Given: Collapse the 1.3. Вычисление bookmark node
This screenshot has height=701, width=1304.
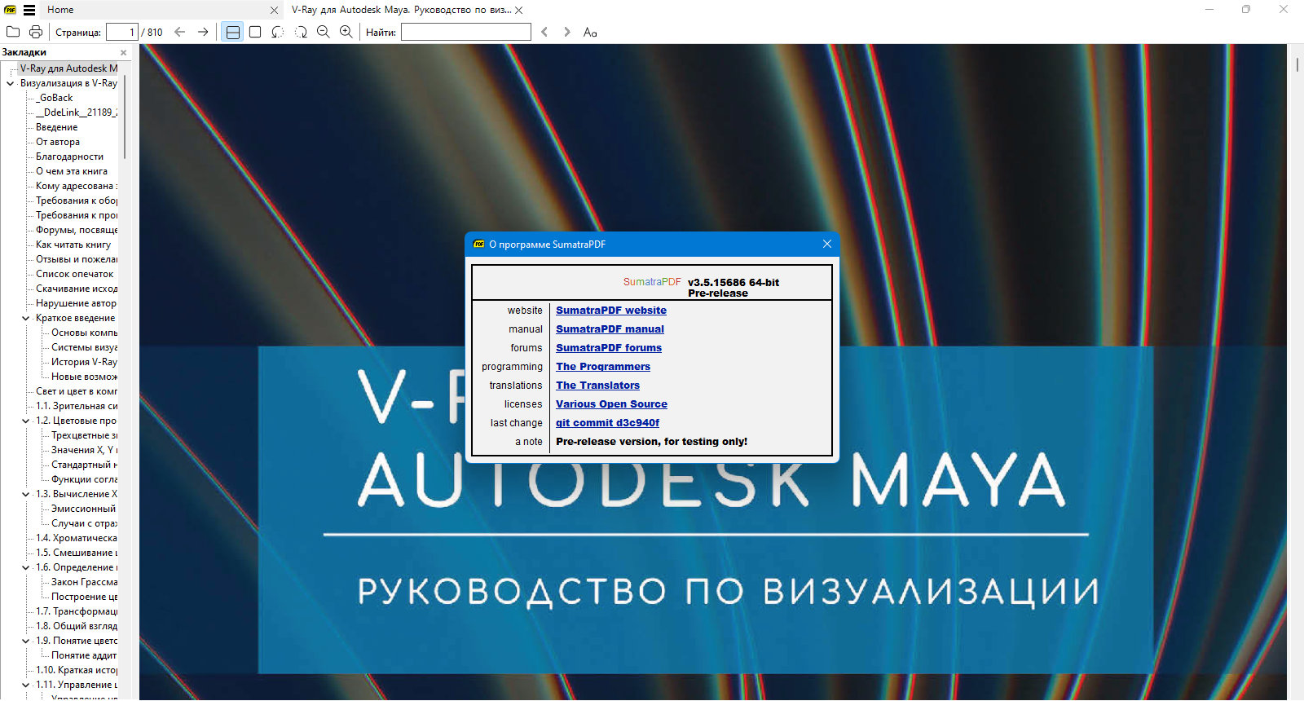Looking at the screenshot, I should point(26,494).
